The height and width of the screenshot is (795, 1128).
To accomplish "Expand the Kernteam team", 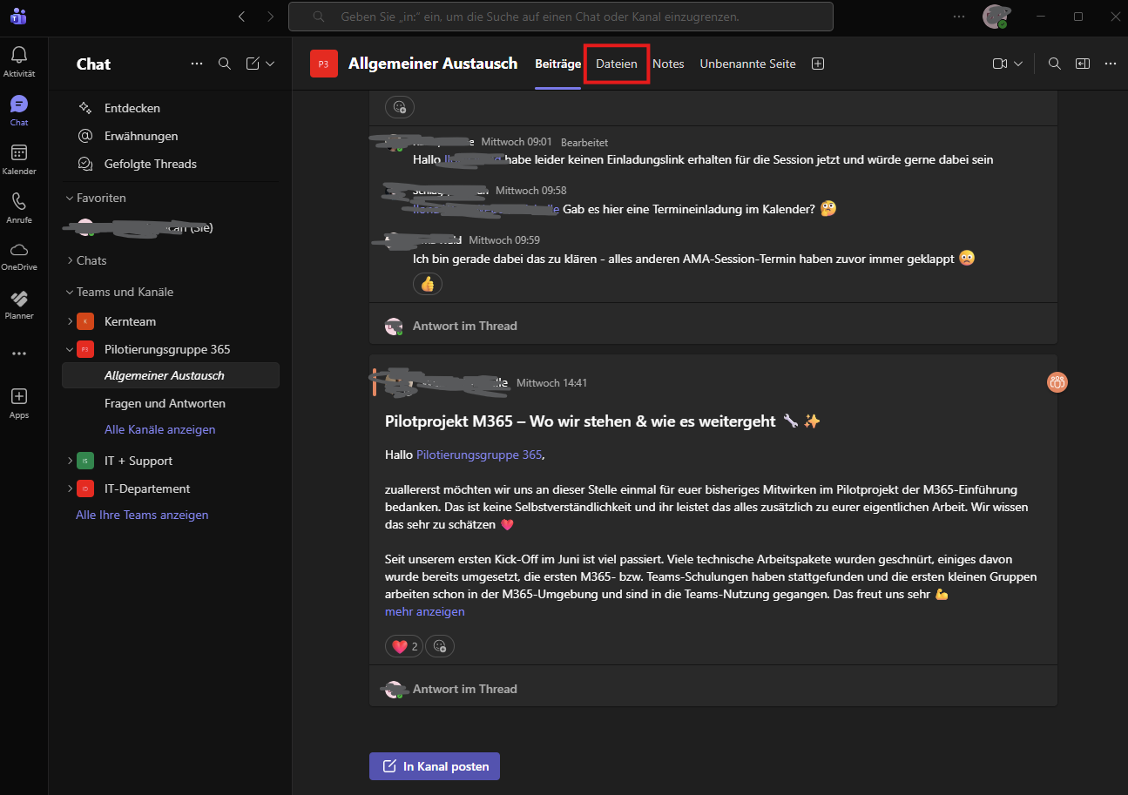I will (70, 321).
